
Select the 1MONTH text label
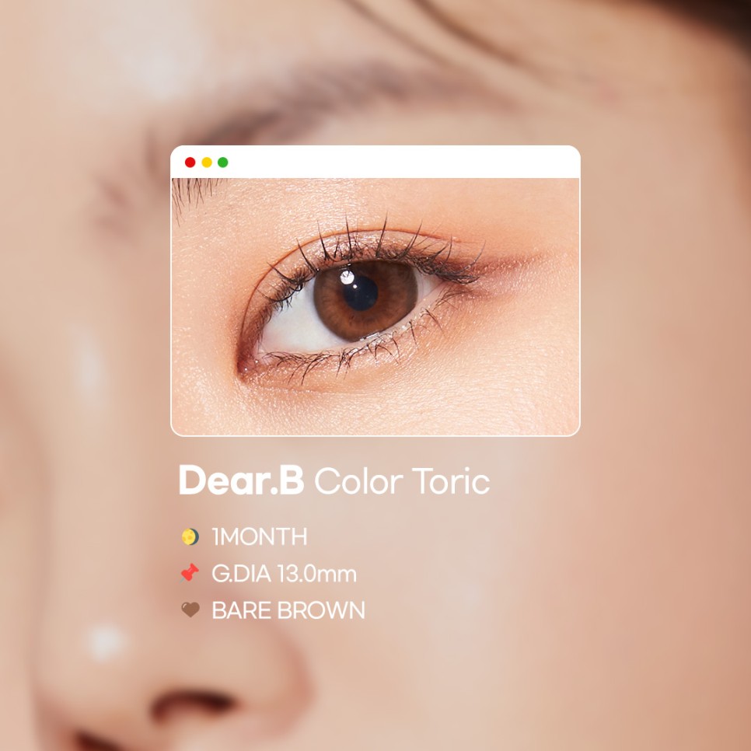click(x=260, y=536)
